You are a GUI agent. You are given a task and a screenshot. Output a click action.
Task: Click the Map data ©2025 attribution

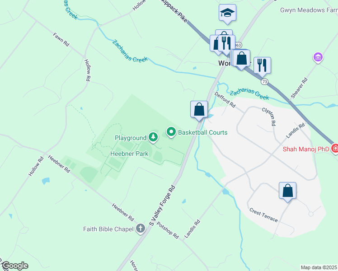(x=319, y=267)
